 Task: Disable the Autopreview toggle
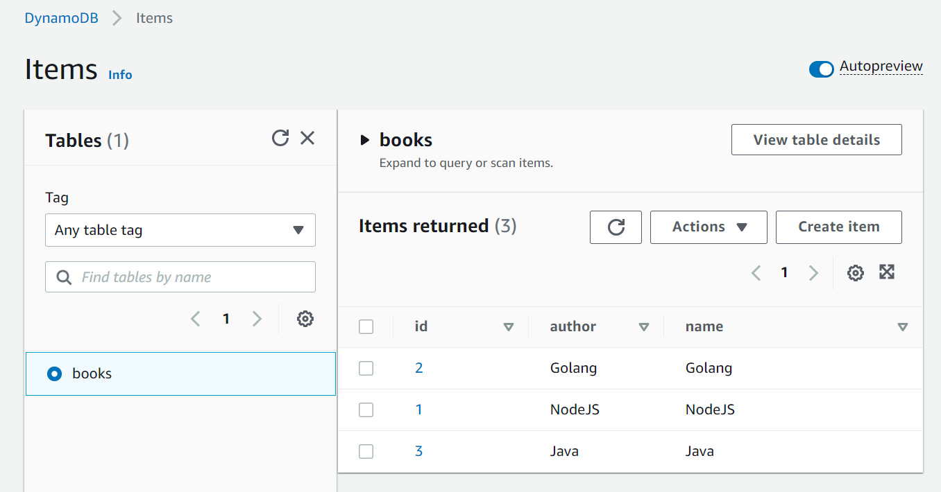click(821, 69)
